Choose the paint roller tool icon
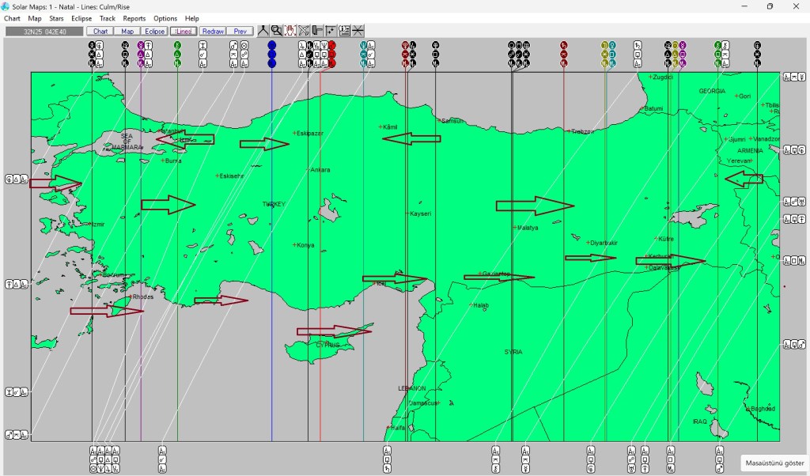Screen dimensions: 810x476 [x=317, y=31]
